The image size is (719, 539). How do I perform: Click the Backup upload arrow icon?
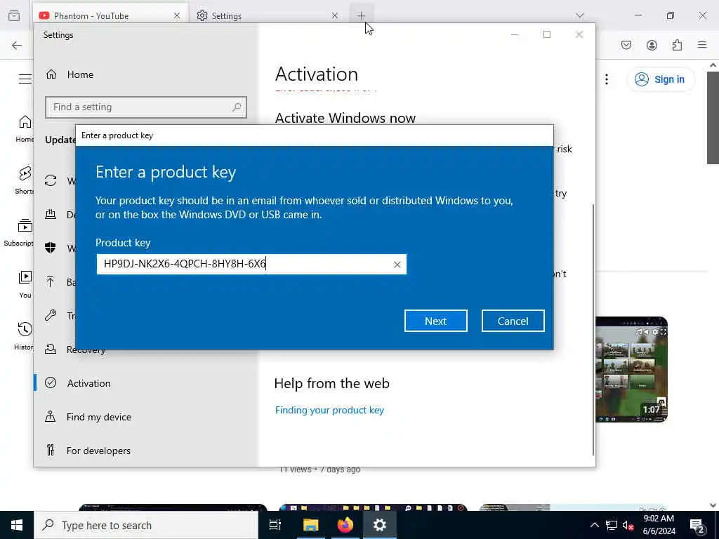click(51, 281)
